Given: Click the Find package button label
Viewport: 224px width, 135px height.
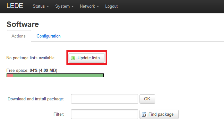Looking at the screenshot, I should (x=161, y=114).
